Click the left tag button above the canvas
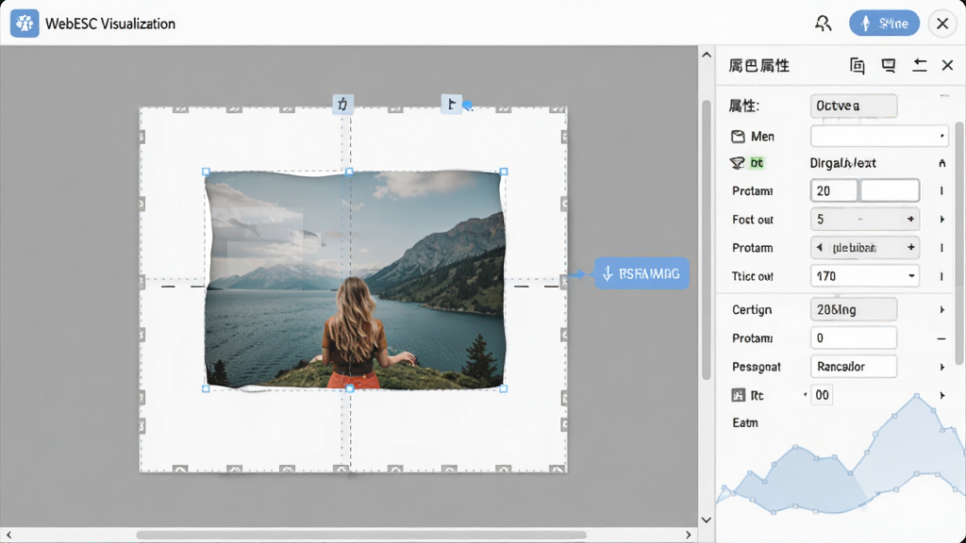The height and width of the screenshot is (543, 966). click(342, 104)
